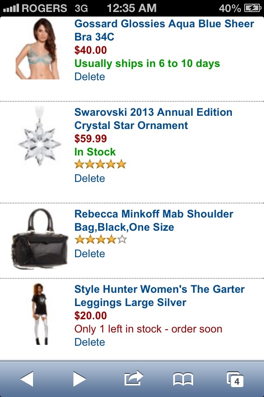
Task: Delete the Swarovski ornament item
Action: pos(90,178)
